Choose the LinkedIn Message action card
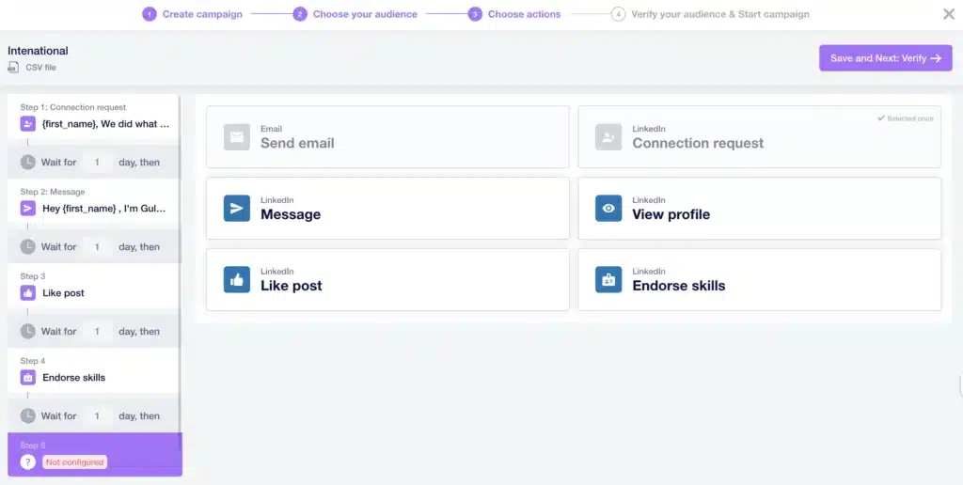Screen dimensions: 963x485 click(x=387, y=208)
